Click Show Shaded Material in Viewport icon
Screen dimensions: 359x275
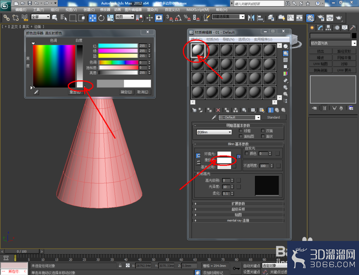pos(262,110)
